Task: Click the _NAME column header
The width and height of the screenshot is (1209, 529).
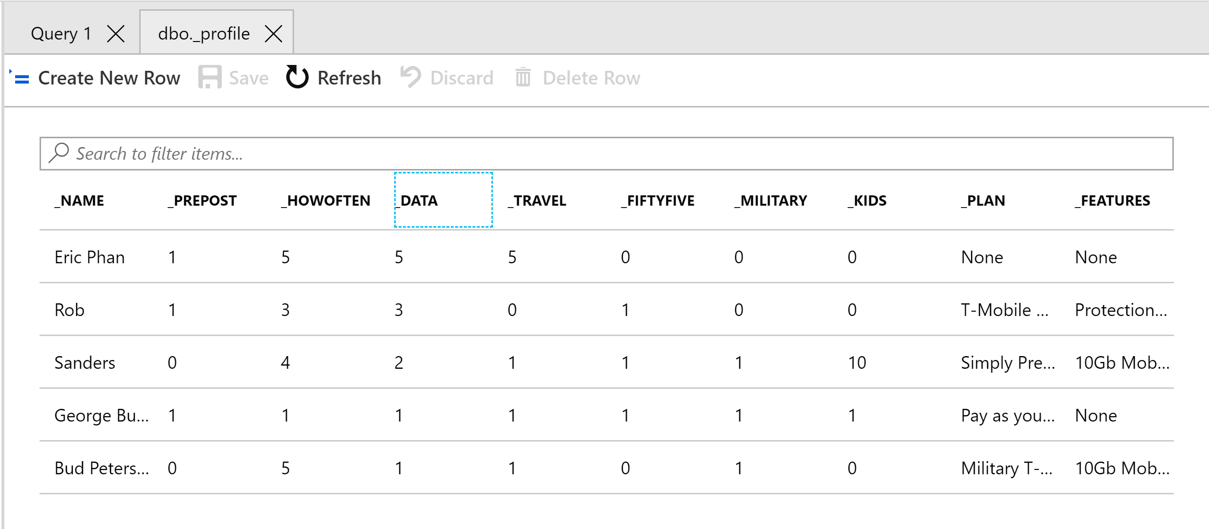Action: point(80,201)
